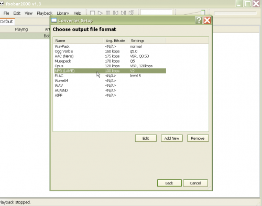This screenshot has width=262, height=206.
Task: Maximize the foobar2000 window
Action: 248,4
